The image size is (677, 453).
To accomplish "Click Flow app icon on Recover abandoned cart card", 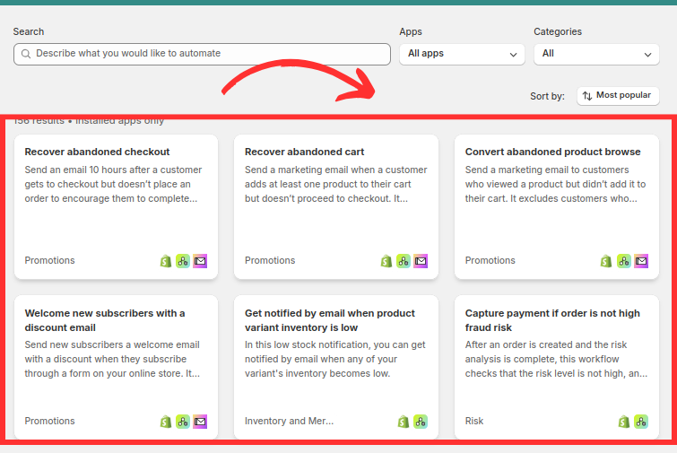I will pyautogui.click(x=403, y=261).
